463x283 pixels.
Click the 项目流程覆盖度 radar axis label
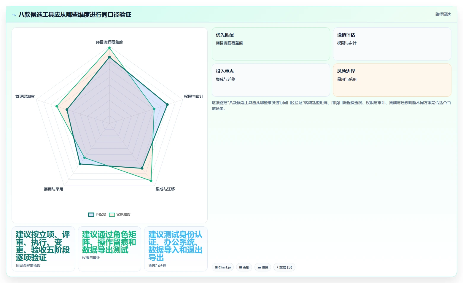109,42
